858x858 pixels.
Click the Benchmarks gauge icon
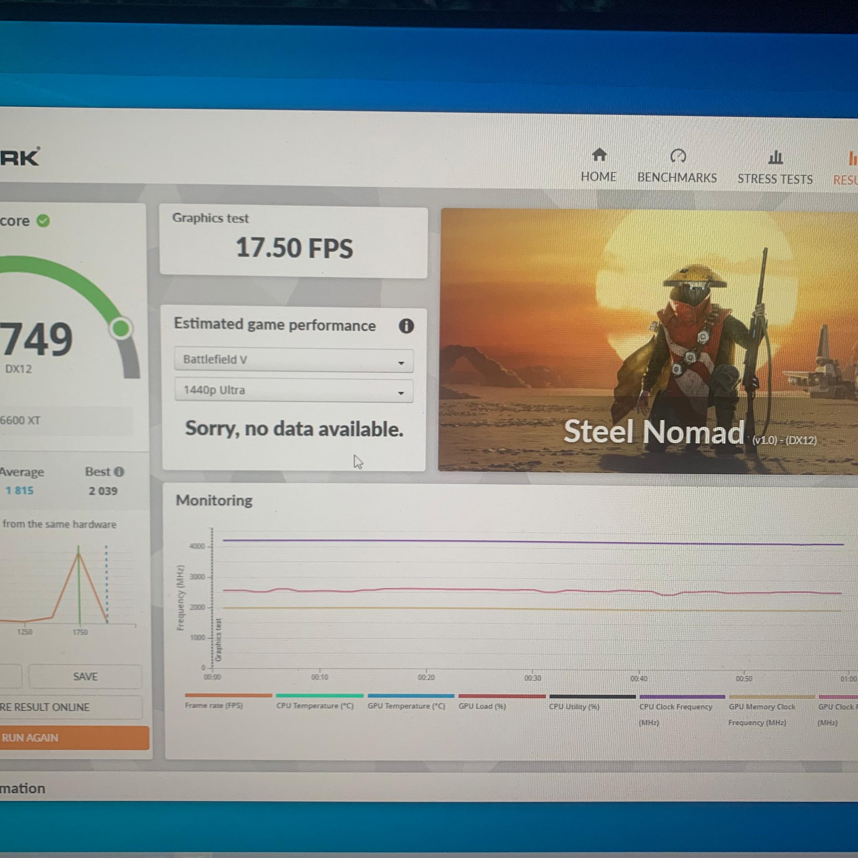[x=678, y=156]
